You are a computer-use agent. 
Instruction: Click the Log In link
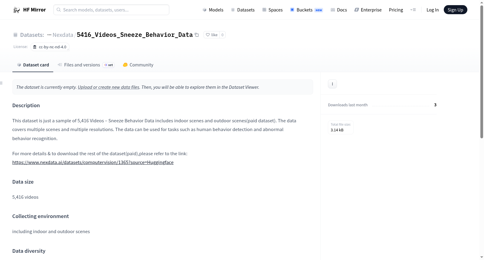[433, 10]
